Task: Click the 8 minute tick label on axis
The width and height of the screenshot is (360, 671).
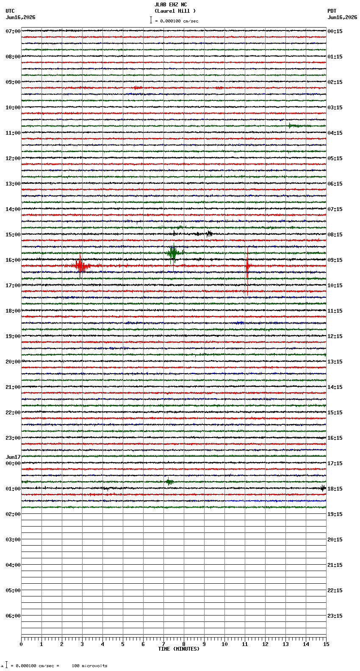Action: [184, 644]
